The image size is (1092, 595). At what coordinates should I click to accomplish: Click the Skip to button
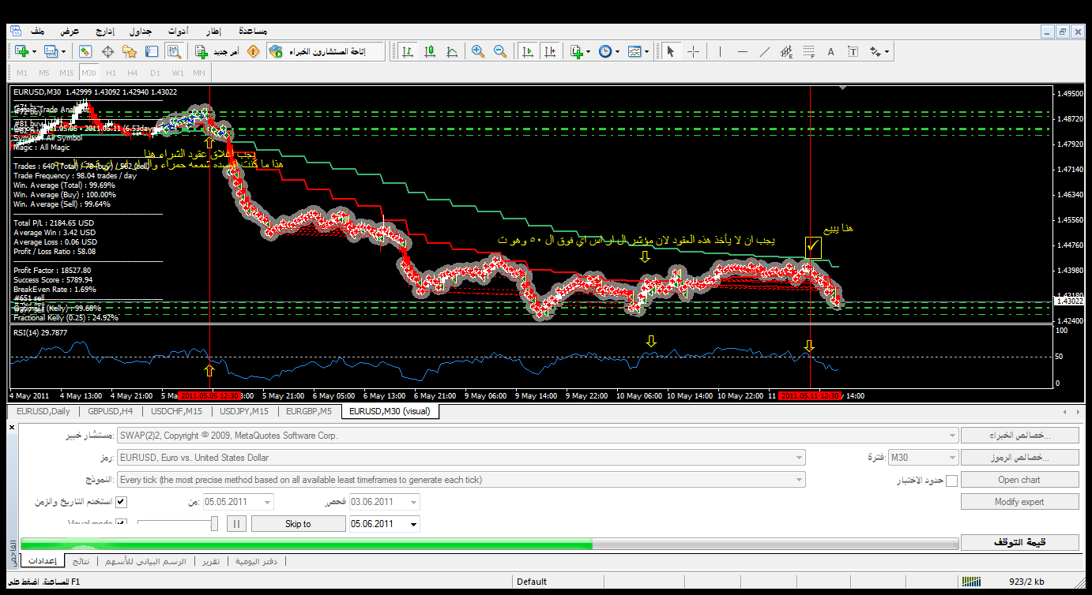(298, 524)
